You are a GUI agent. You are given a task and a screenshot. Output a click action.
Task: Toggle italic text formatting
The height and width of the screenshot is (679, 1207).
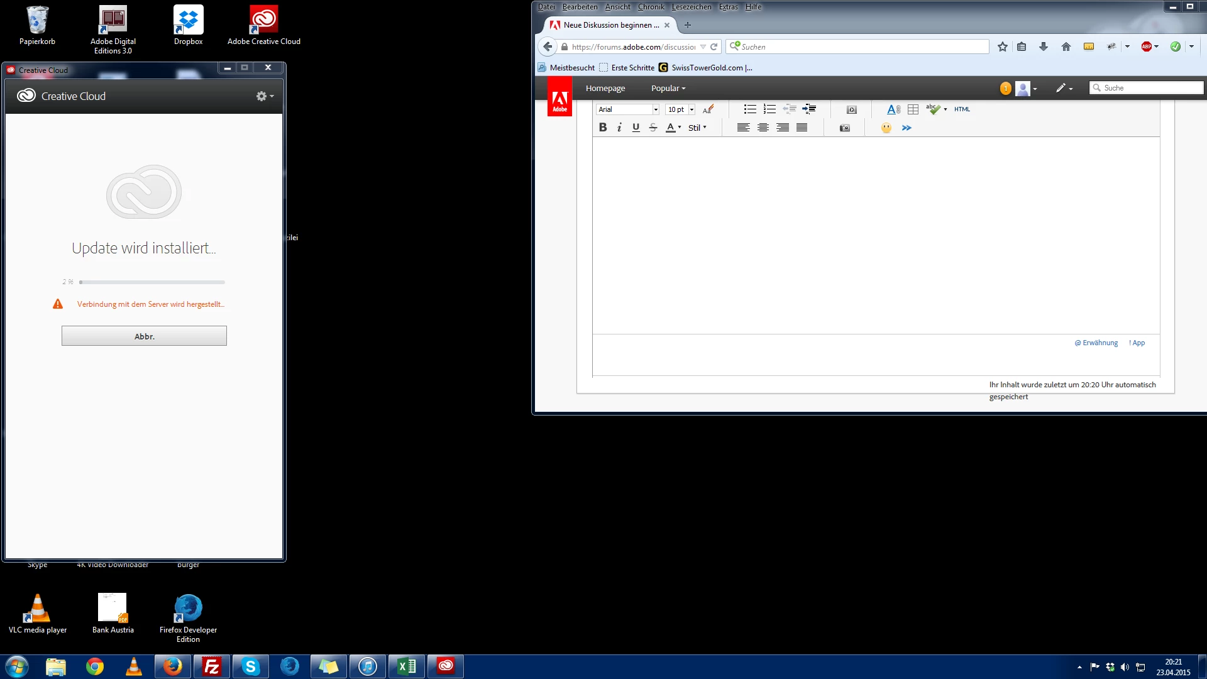tap(619, 128)
